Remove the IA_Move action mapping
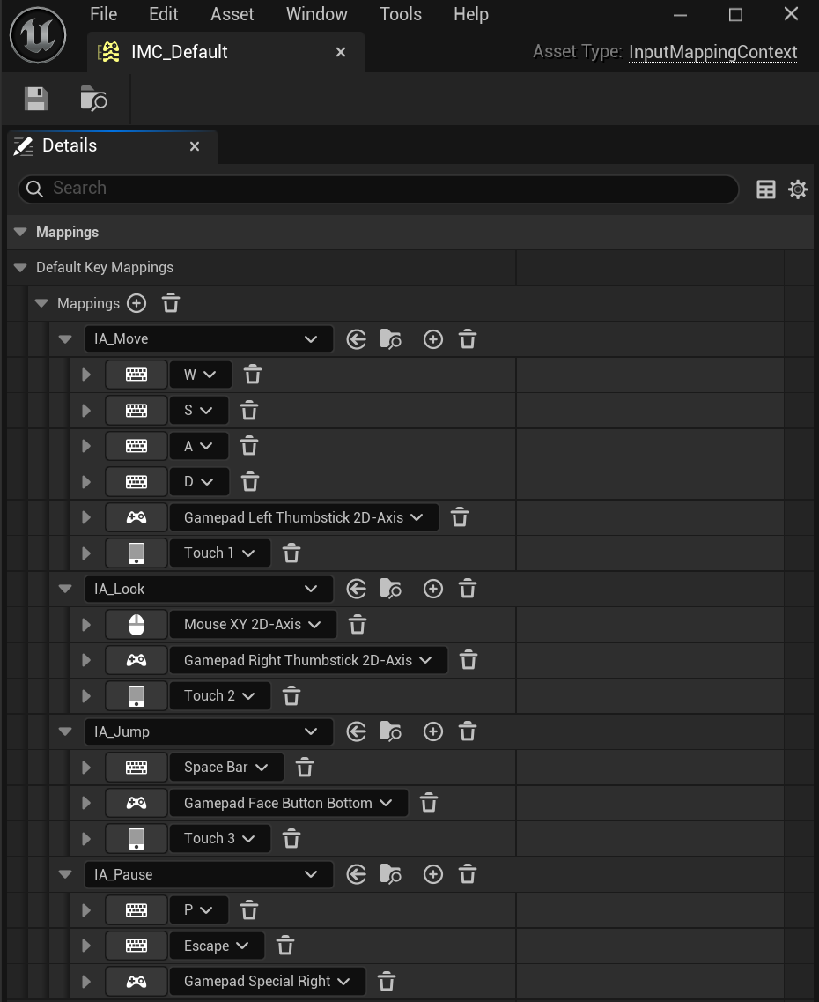This screenshot has width=819, height=1002. point(468,339)
